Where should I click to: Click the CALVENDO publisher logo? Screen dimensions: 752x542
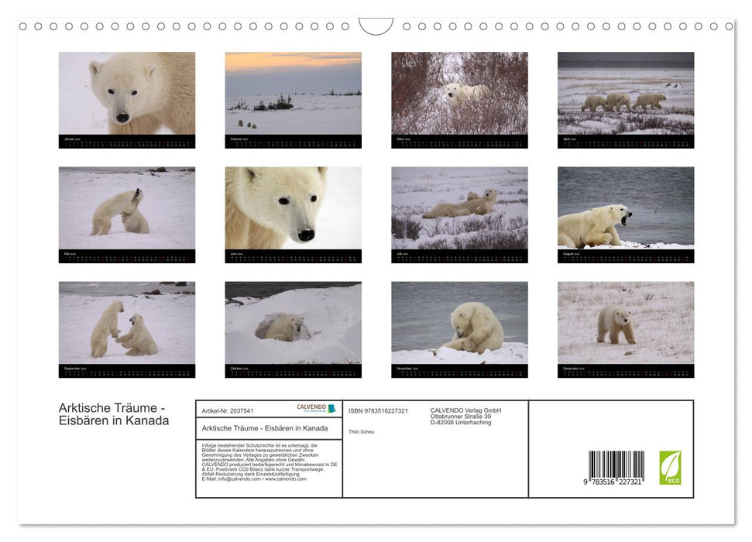pos(313,408)
